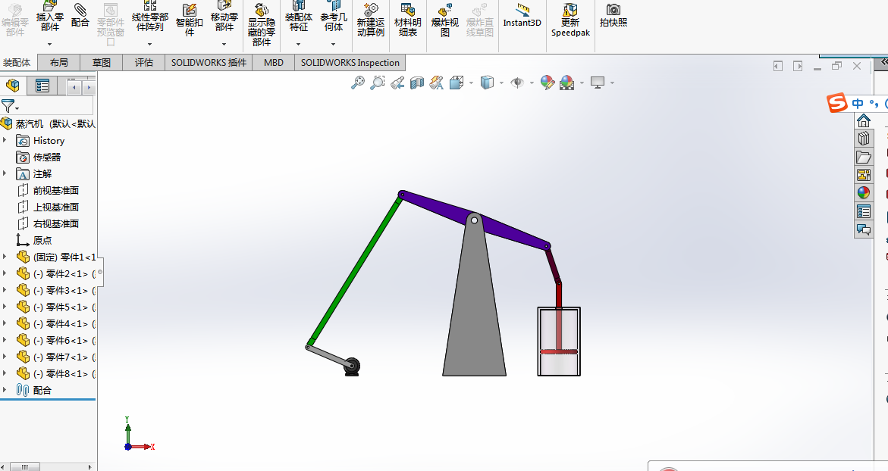
Task: Open the MBD tab
Action: tap(274, 63)
